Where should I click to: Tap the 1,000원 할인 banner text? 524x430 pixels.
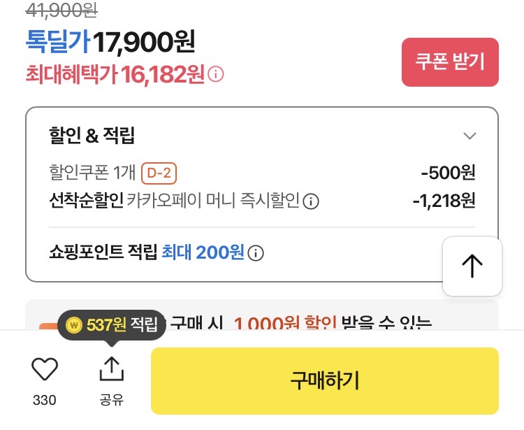click(x=285, y=324)
